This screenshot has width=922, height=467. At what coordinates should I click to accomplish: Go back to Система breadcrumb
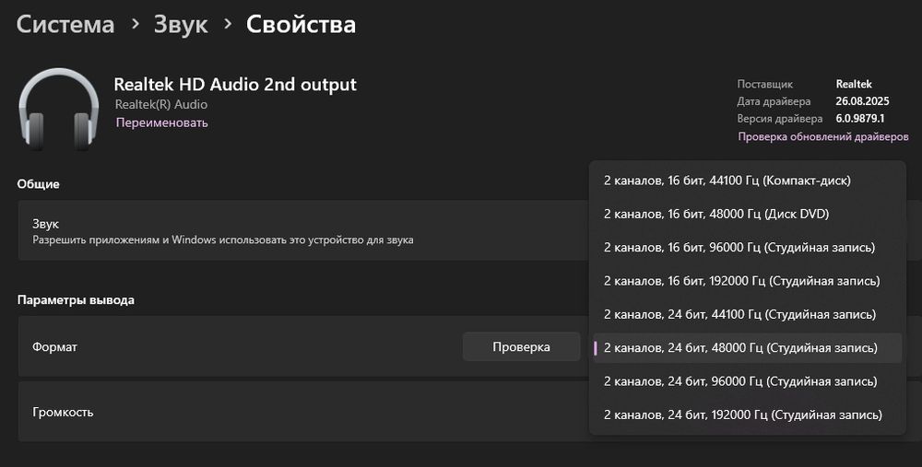pos(65,25)
